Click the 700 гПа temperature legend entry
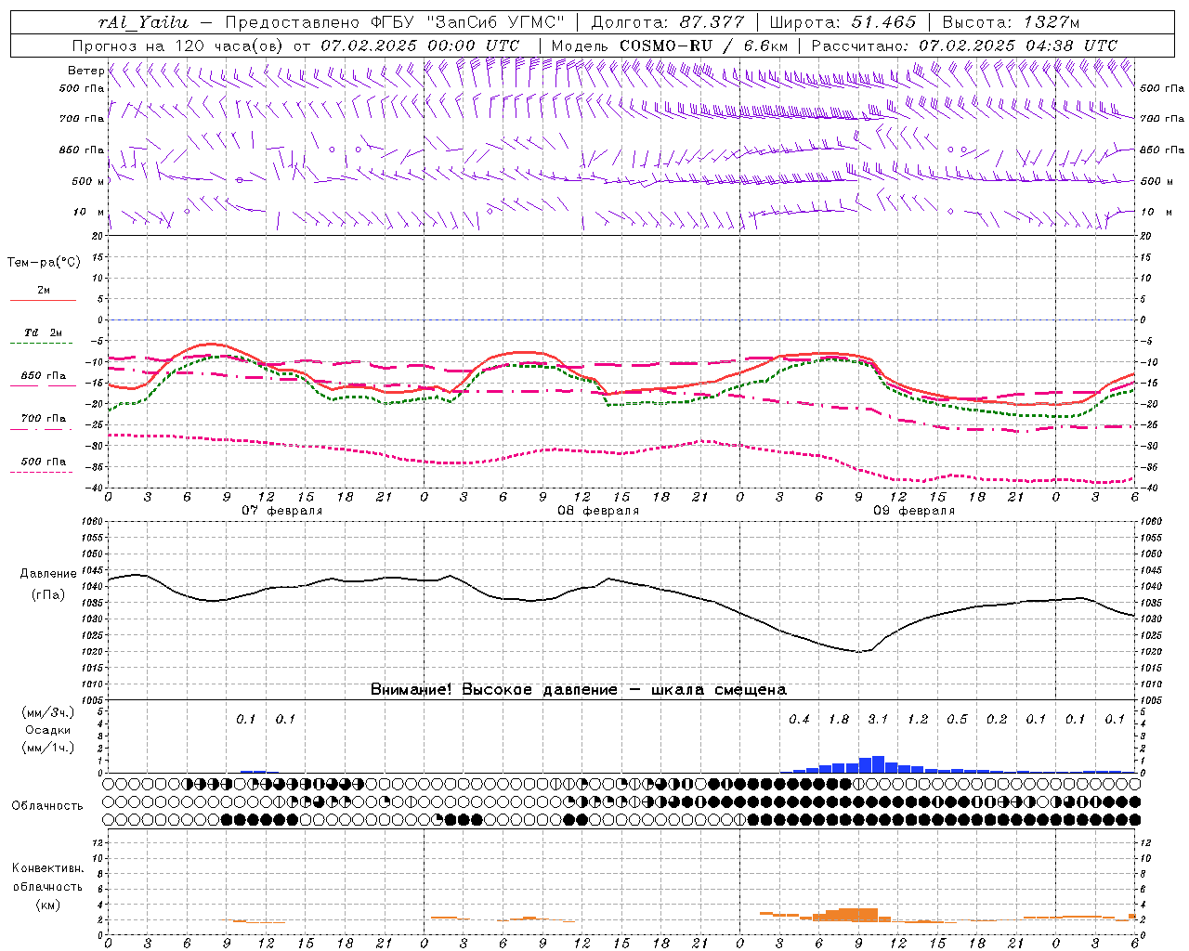 pos(43,418)
